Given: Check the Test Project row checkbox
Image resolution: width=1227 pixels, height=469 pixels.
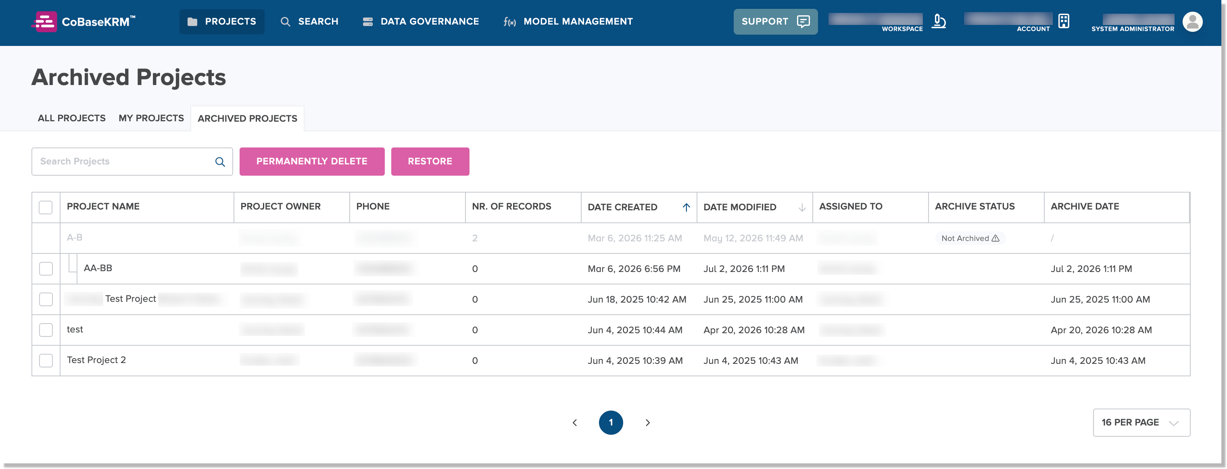Looking at the screenshot, I should 46,299.
